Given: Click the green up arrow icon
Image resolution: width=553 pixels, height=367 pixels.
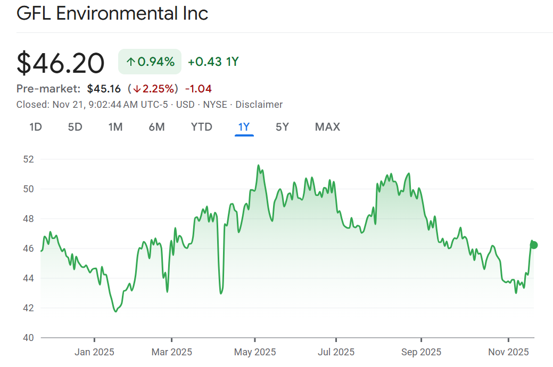Looking at the screenshot, I should pos(130,62).
